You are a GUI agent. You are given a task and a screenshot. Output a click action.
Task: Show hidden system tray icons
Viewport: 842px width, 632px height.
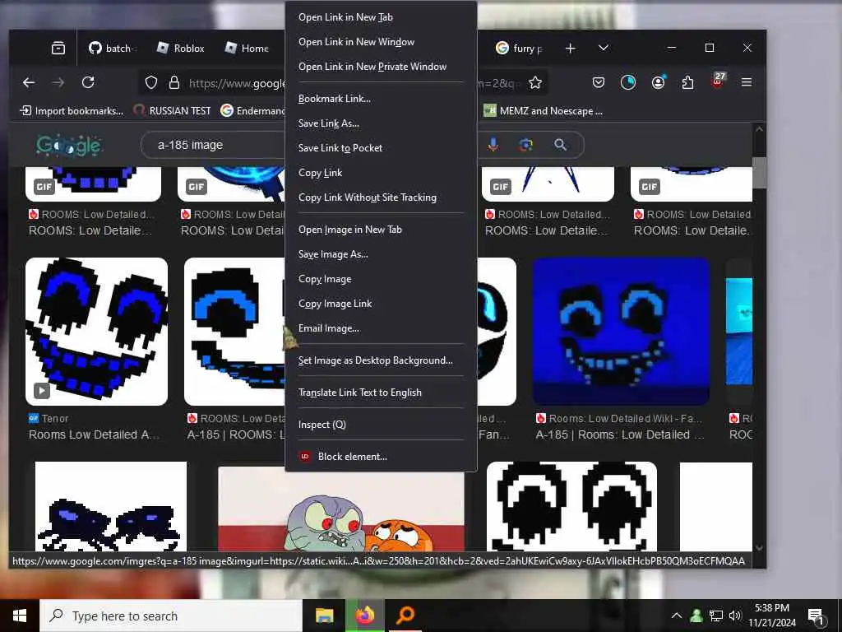coord(677,616)
